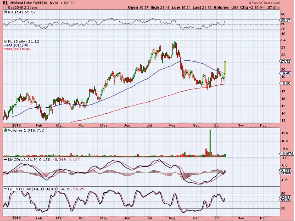Click the 64.91 stochastic value tag on right axis

tap(285, 198)
